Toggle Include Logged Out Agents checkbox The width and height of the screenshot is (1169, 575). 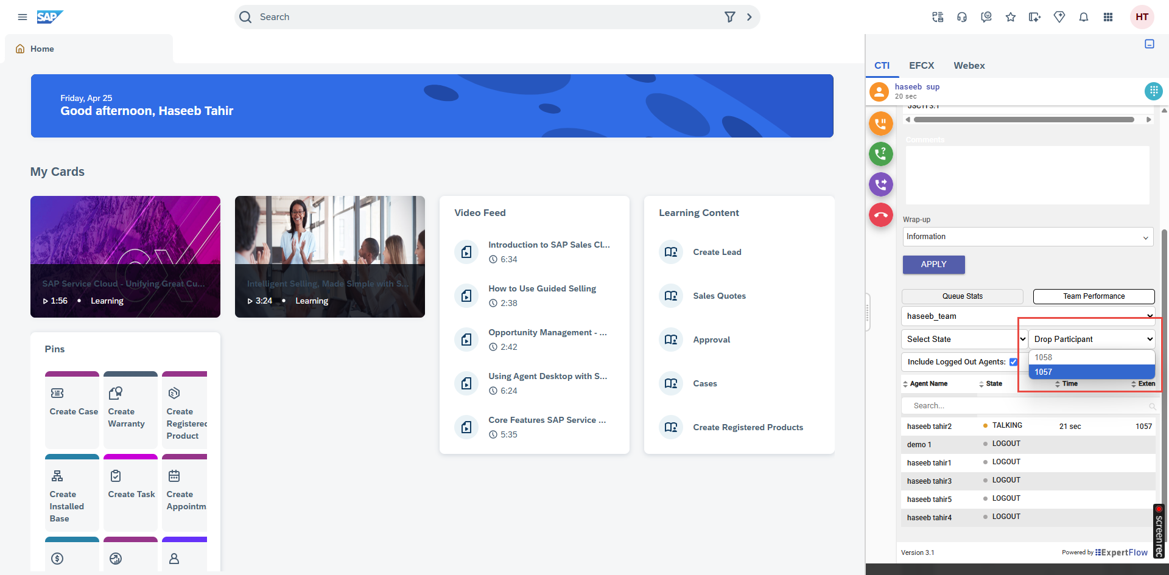point(1013,362)
